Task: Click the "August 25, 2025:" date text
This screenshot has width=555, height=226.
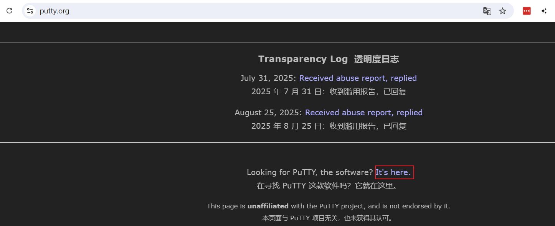Action: [268, 113]
